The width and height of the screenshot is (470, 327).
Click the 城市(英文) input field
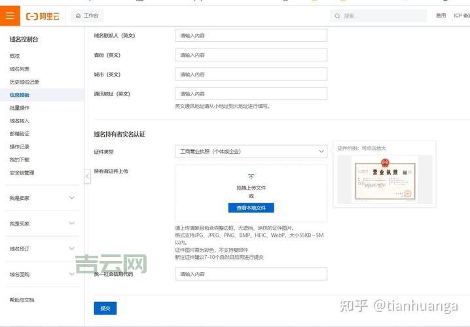pos(251,75)
